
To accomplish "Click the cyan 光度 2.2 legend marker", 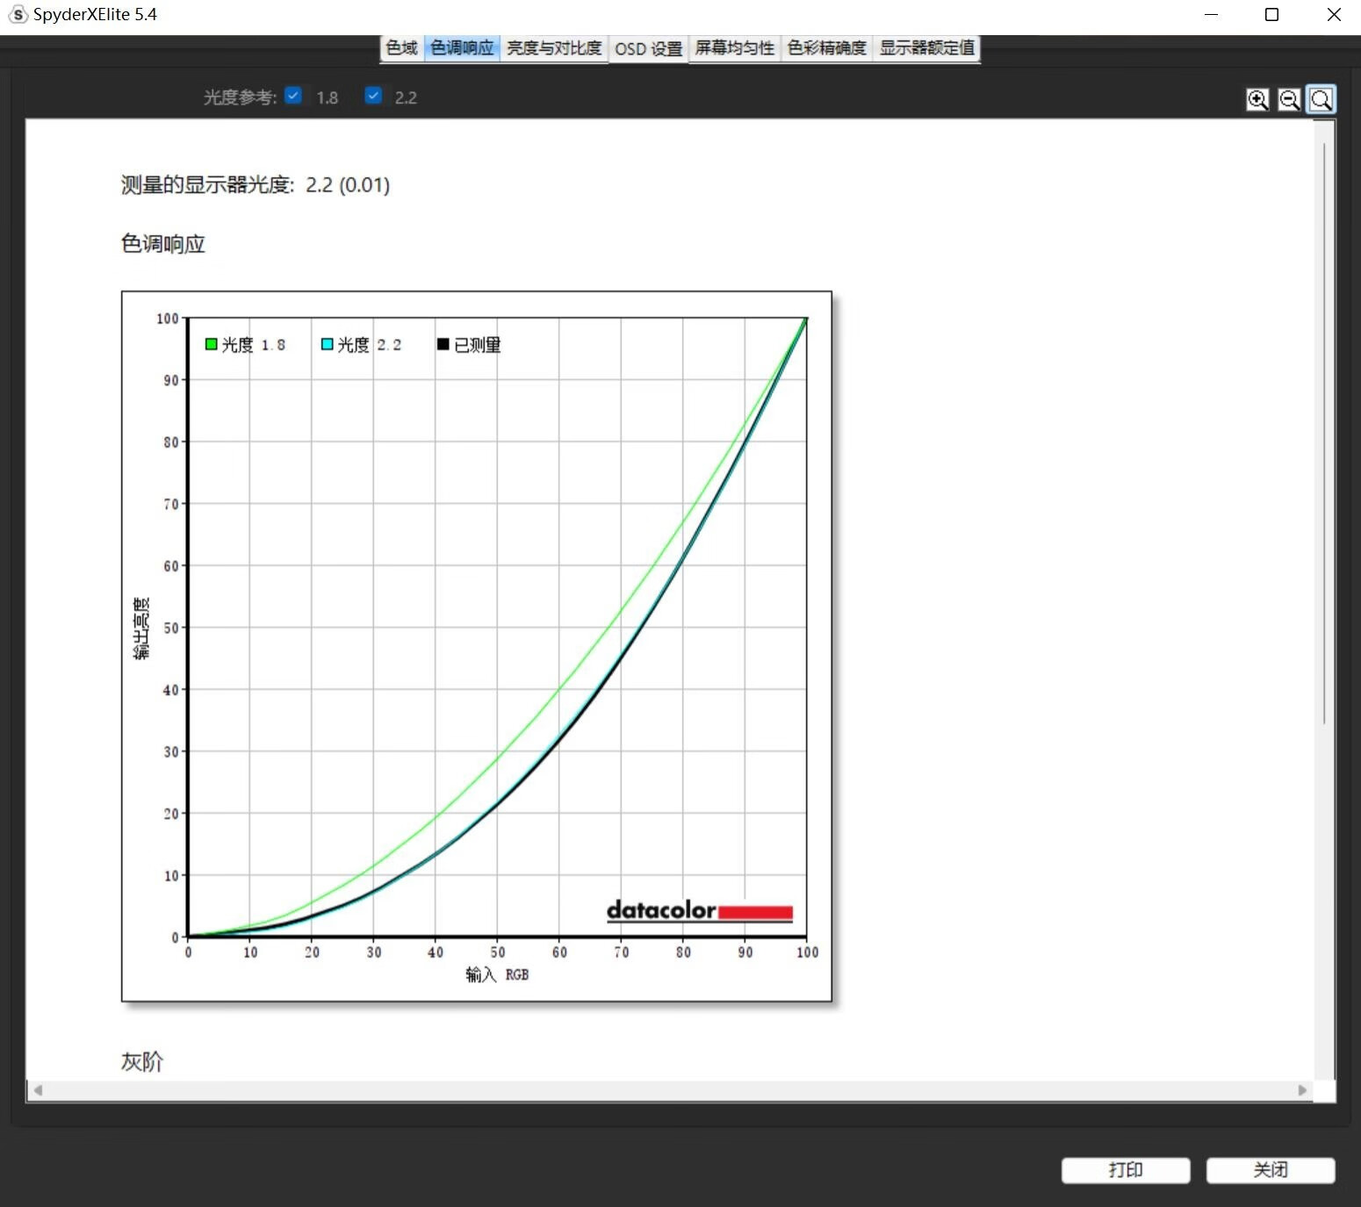I will point(325,344).
